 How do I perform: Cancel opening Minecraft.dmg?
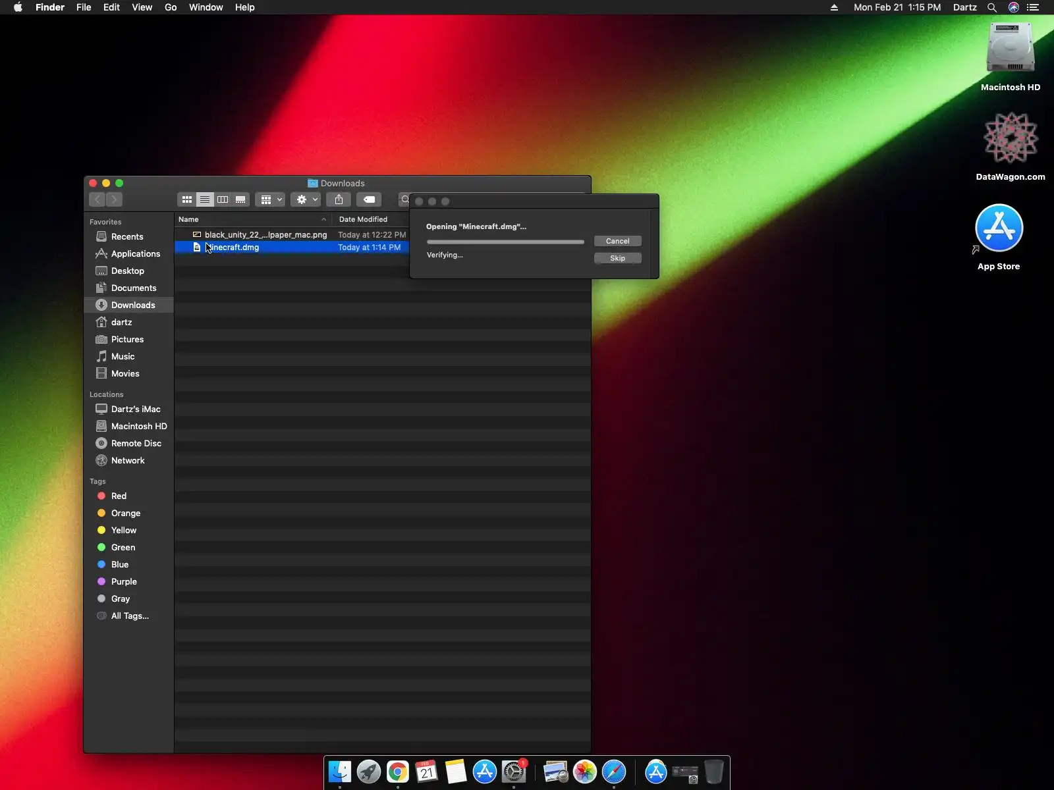[617, 241]
